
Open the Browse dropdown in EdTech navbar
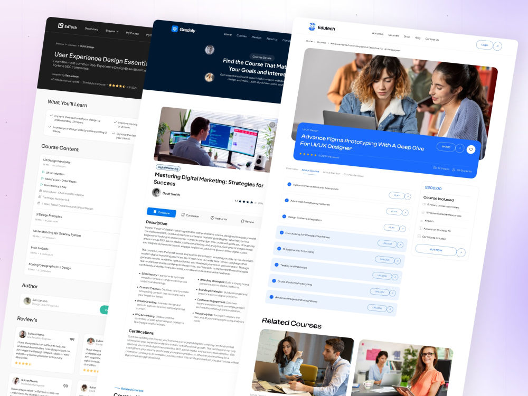click(112, 31)
